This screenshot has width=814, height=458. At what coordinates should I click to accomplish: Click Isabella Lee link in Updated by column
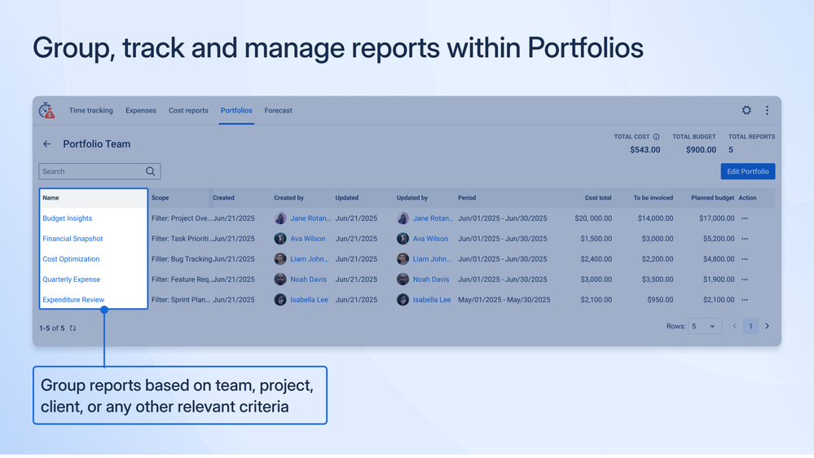click(x=432, y=300)
